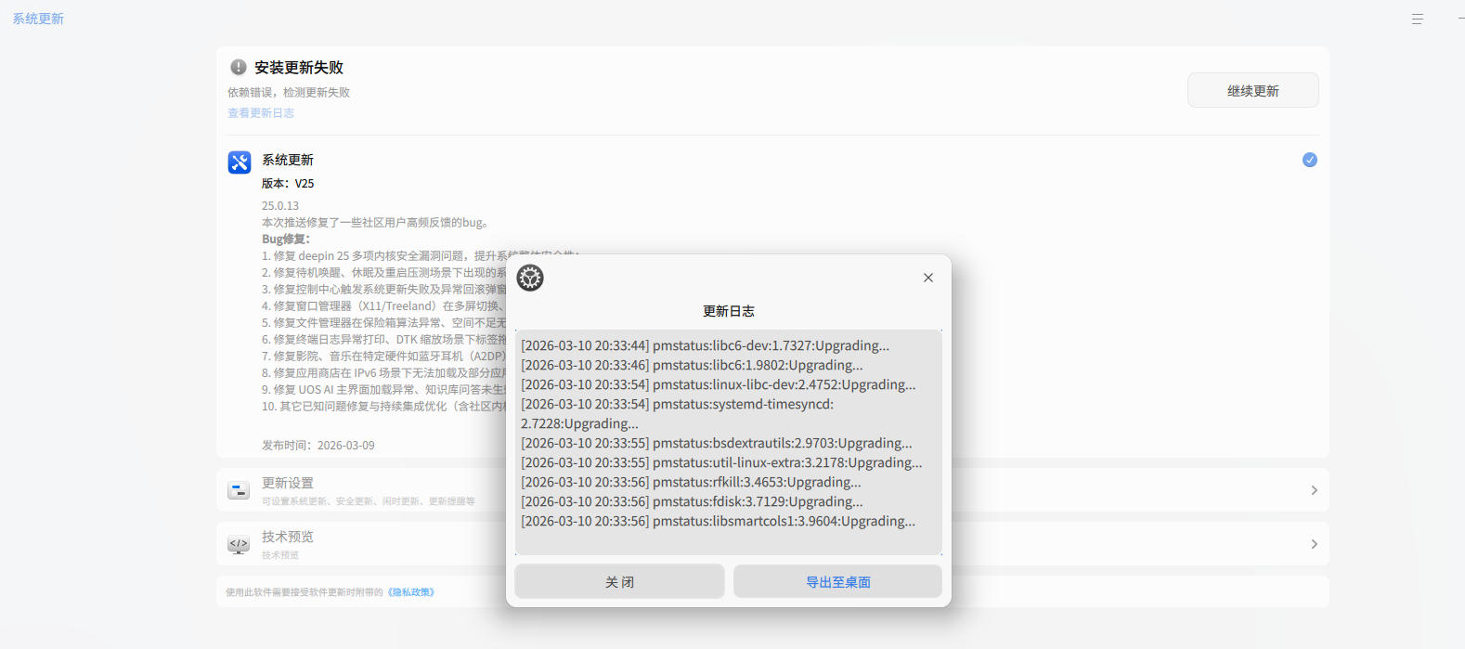The width and height of the screenshot is (1465, 649).
Task: Close the update log dialog with X
Action: click(x=928, y=278)
